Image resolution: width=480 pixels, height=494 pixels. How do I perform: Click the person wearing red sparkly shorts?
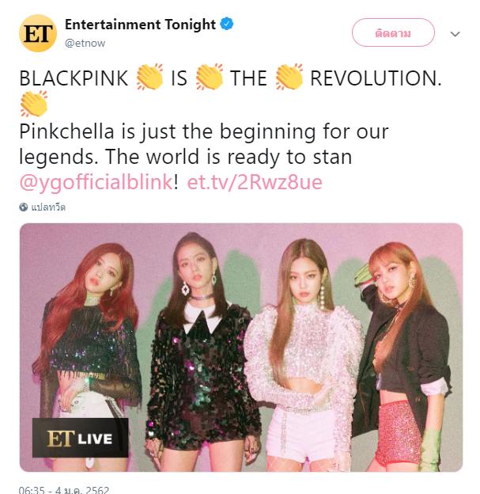[403, 356]
